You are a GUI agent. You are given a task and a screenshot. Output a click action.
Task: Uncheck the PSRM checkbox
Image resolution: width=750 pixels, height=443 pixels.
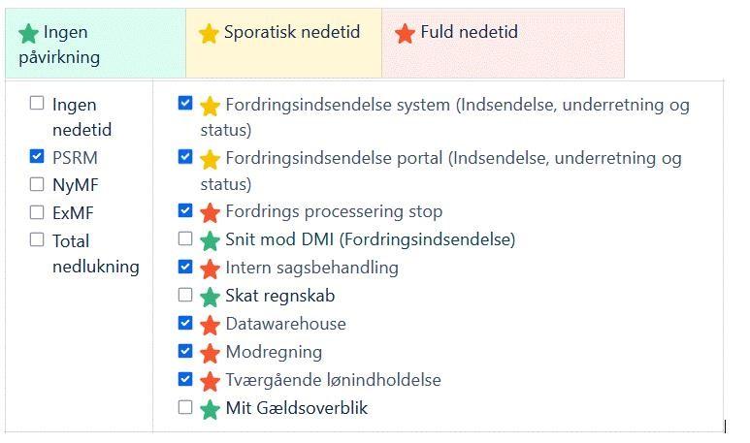point(37,156)
